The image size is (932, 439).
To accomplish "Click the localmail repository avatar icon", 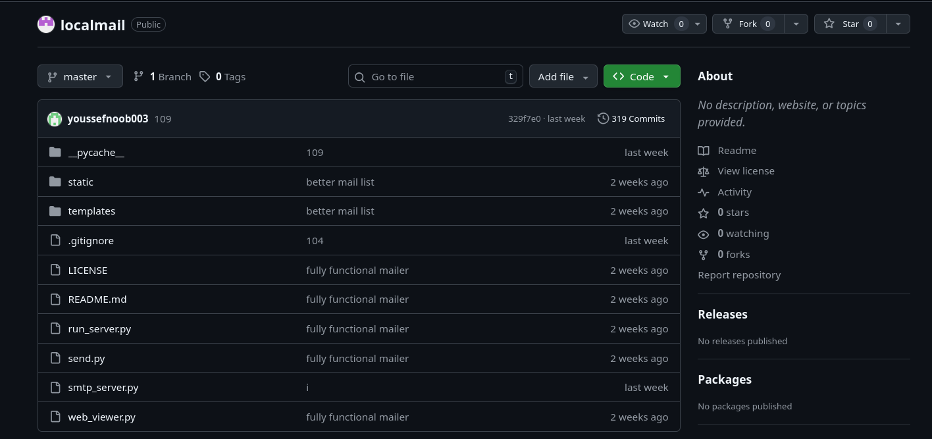I will [x=46, y=24].
